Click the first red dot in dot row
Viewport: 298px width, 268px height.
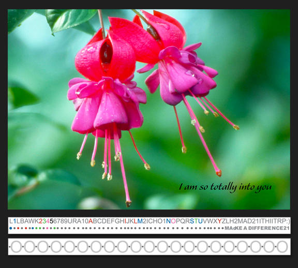tap(18, 228)
